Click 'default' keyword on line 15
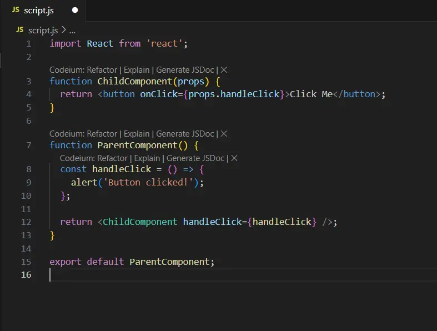The height and width of the screenshot is (331, 437). [x=106, y=262]
